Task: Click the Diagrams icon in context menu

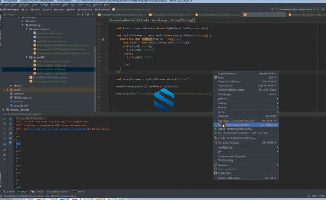Action: [x=215, y=165]
